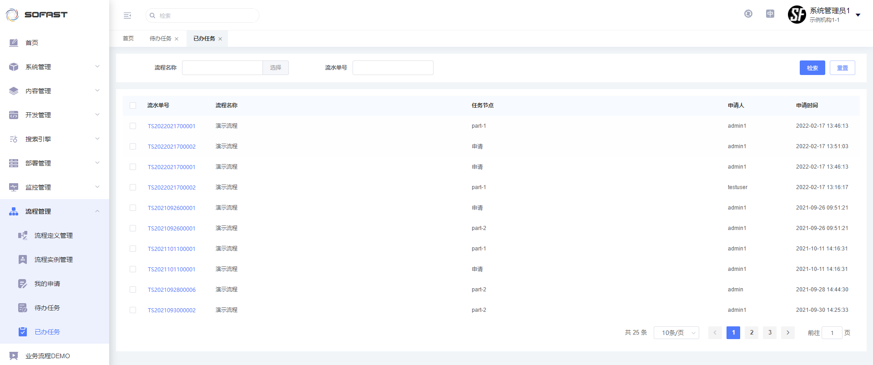Close the 已办任务 tab
The width and height of the screenshot is (873, 365).
[220, 39]
